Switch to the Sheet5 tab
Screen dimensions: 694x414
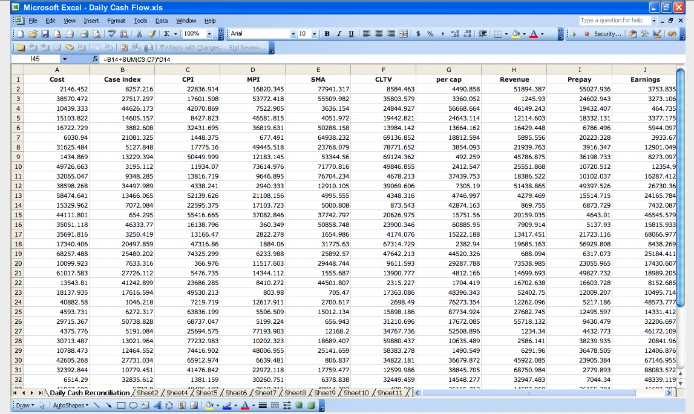[206, 393]
